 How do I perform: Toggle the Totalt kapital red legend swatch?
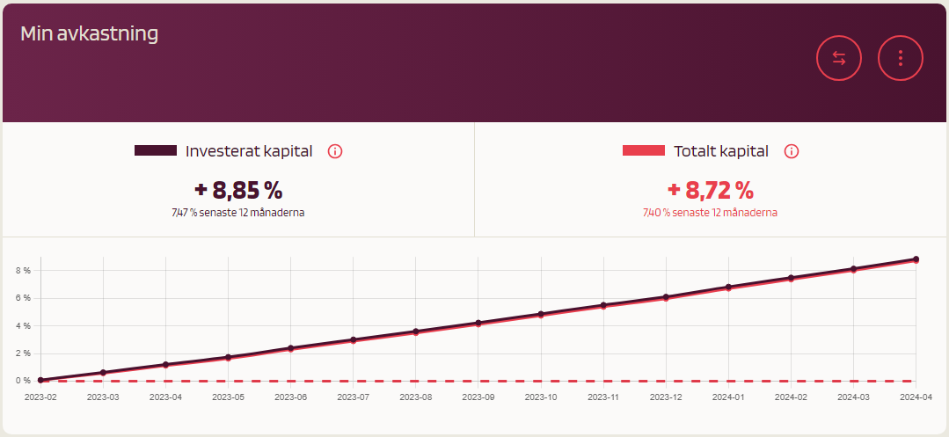[644, 151]
